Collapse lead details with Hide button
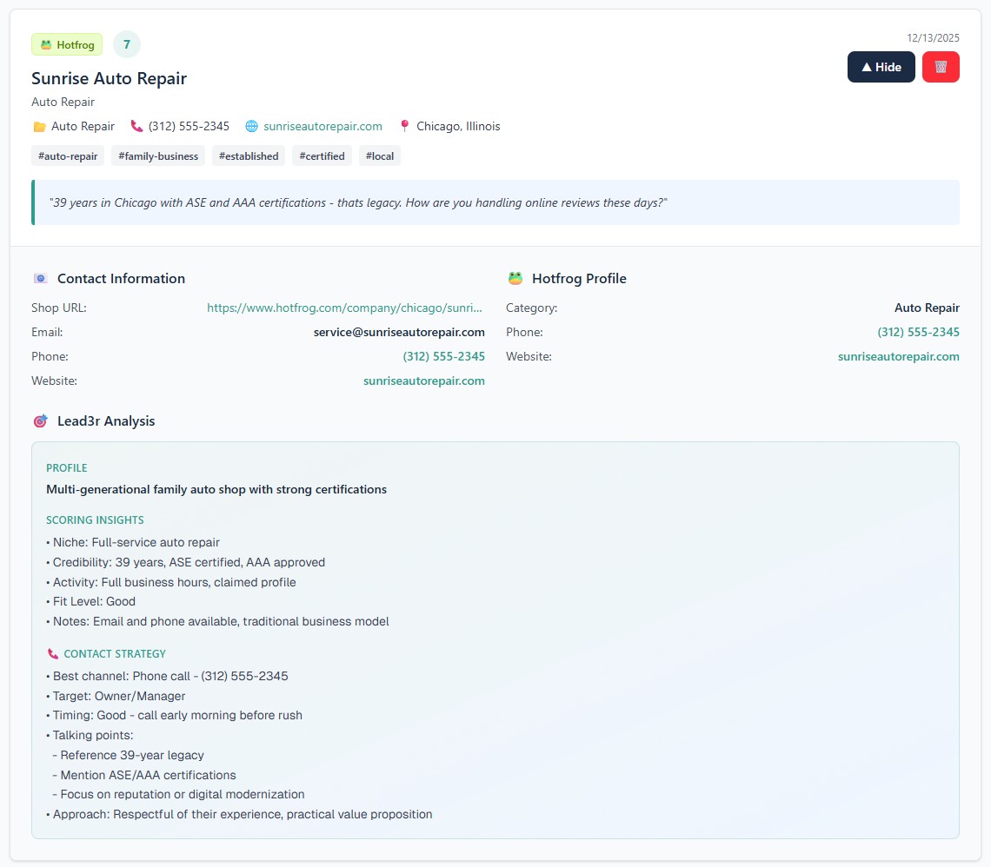Screen dimensions: 991x867 pyautogui.click(x=881, y=67)
